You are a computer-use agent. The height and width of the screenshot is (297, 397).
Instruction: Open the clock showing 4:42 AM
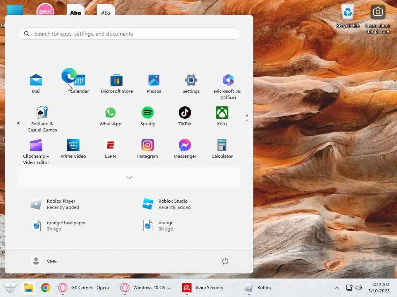[379, 288]
